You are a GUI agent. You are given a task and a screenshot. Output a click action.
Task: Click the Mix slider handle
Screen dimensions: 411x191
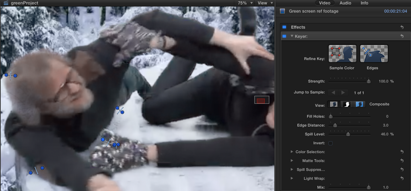[369, 187]
